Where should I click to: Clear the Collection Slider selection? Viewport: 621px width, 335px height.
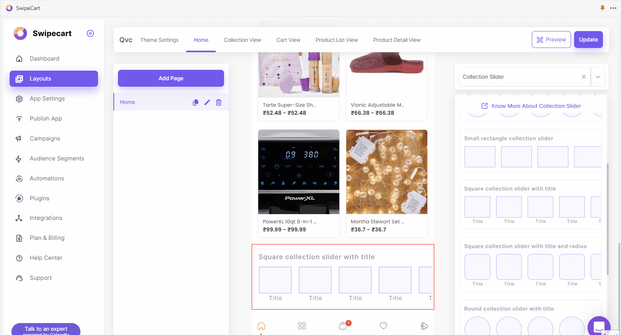point(584,77)
